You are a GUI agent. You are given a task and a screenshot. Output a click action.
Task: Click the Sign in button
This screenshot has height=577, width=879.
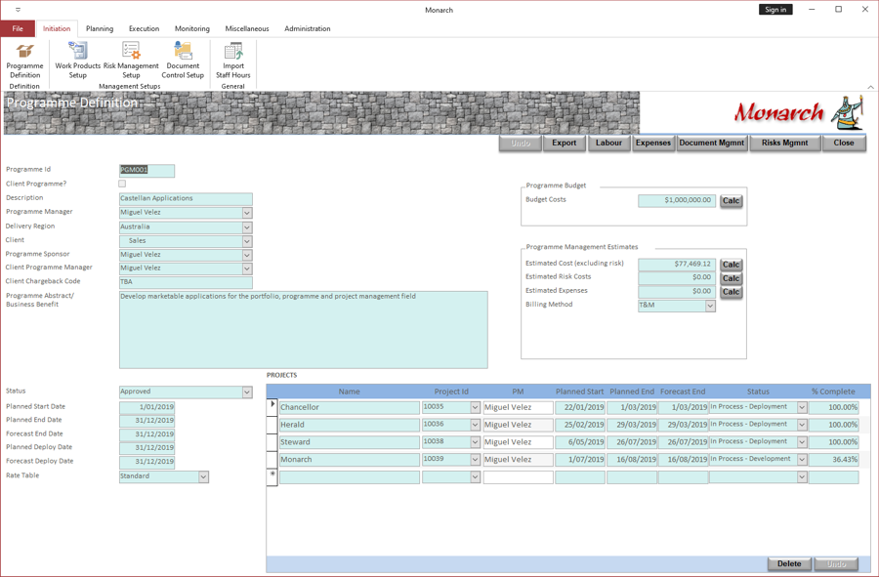pos(775,10)
